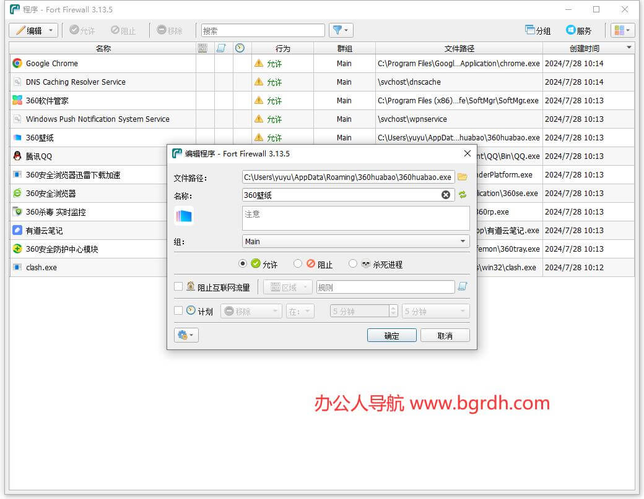Viewport: 644px width, 499px height.
Task: Click the blue rule sheet icon beside 规则 field
Action: pos(462,286)
